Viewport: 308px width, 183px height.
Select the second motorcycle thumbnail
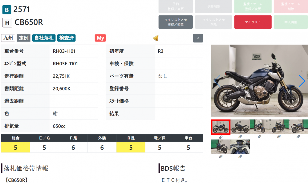[240, 127]
